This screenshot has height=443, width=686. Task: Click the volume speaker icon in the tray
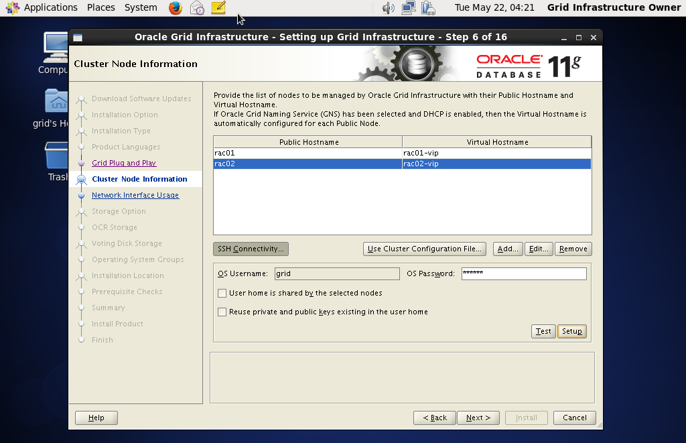tap(389, 8)
